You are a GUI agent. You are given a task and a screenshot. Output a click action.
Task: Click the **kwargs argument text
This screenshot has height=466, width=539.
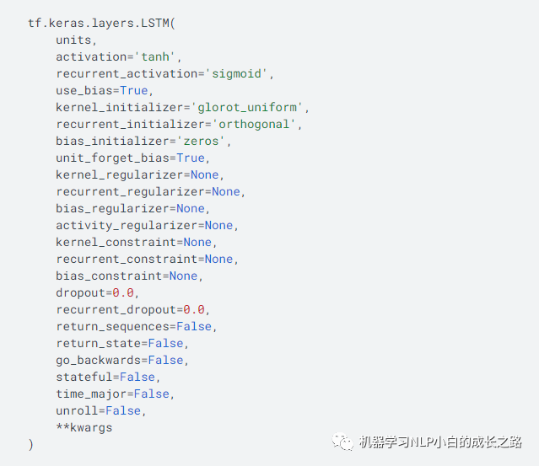pos(84,427)
